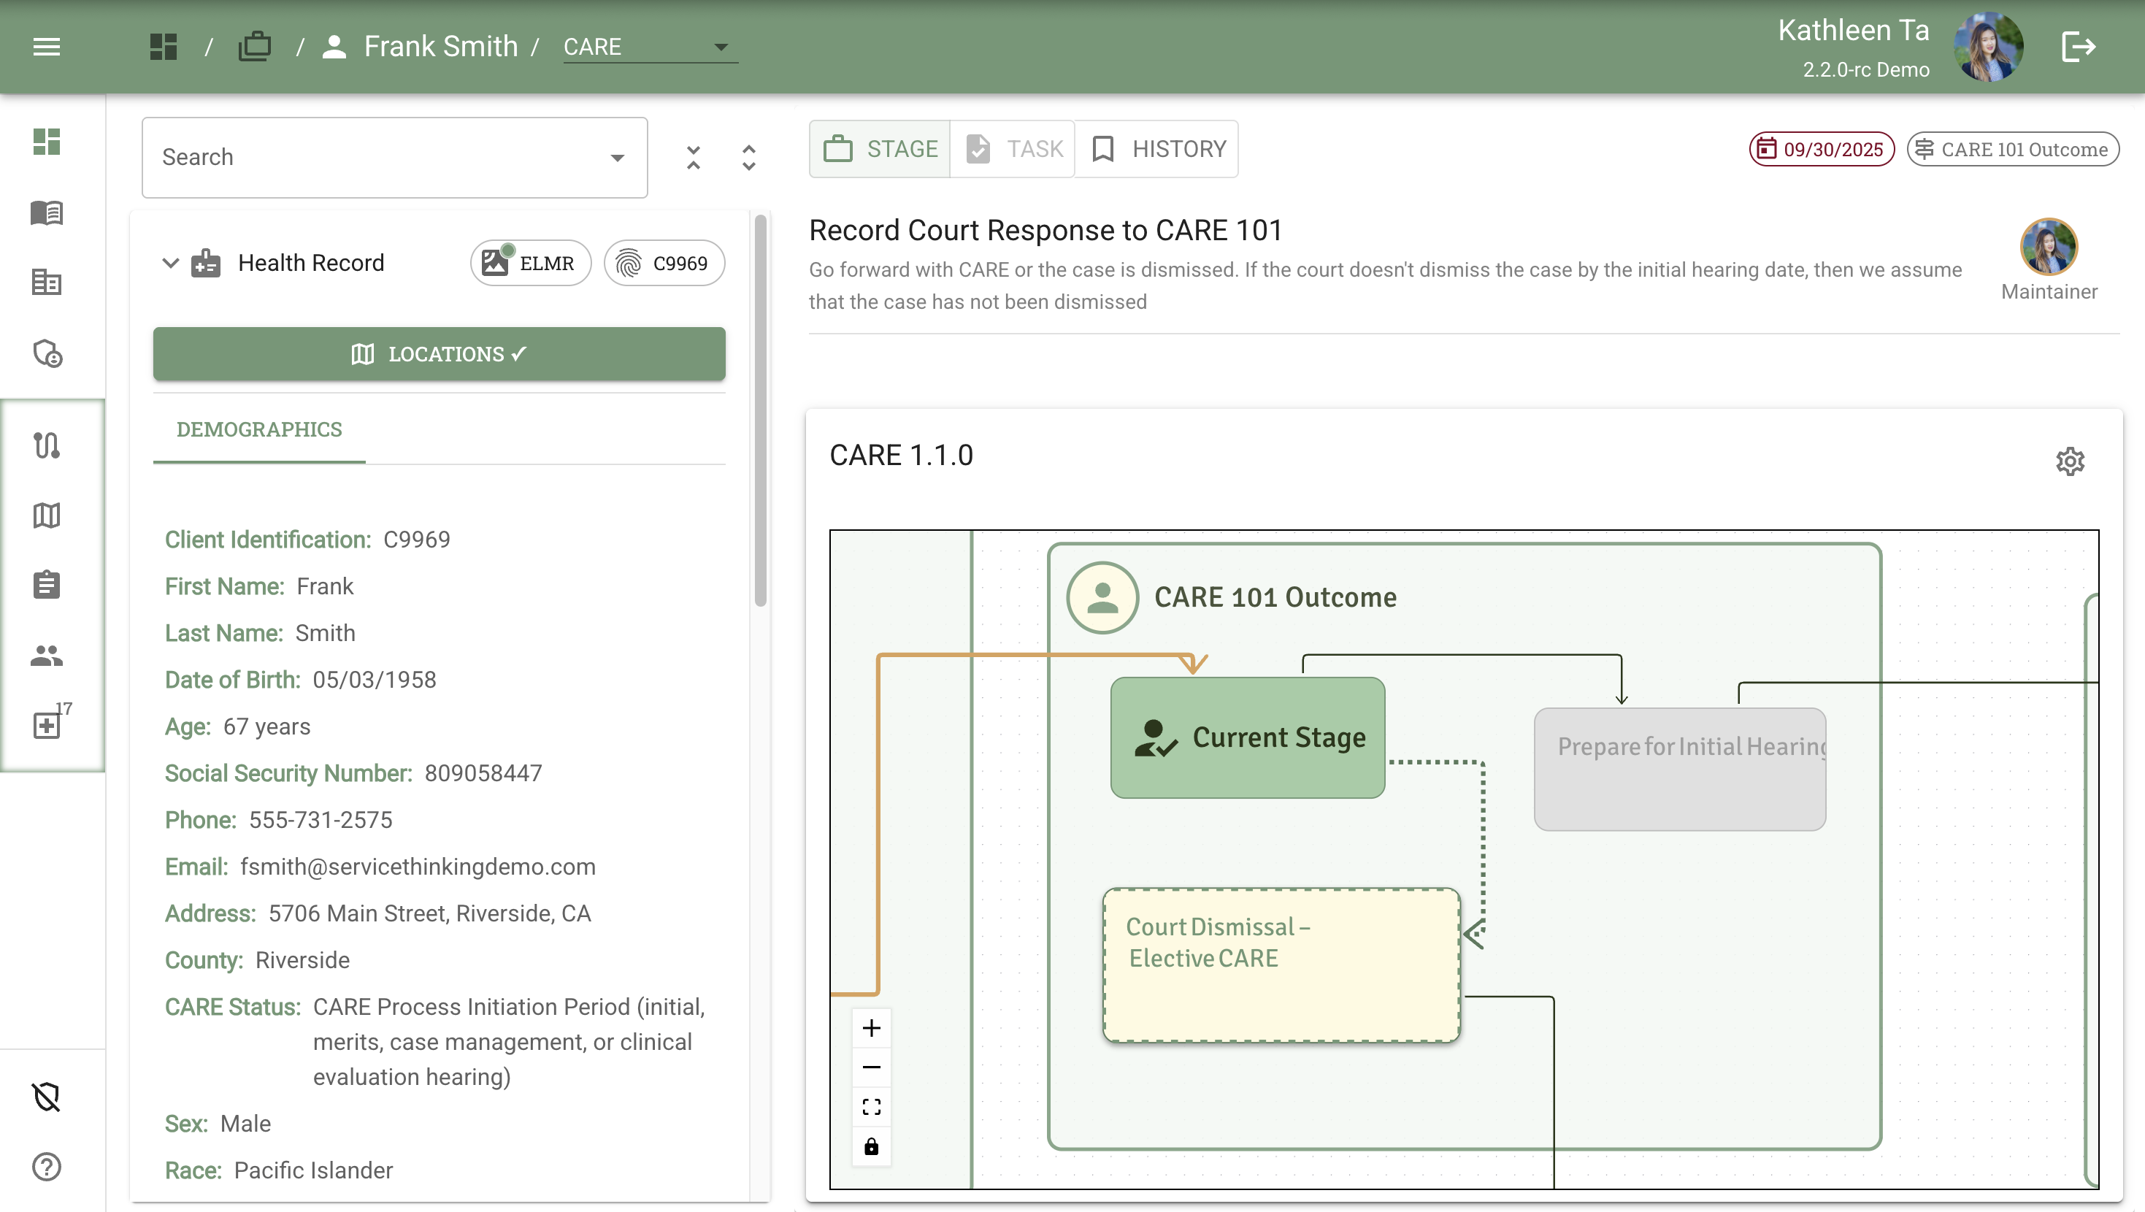
Task: Toggle the fit-view fullscreen diagram control
Action: click(871, 1107)
